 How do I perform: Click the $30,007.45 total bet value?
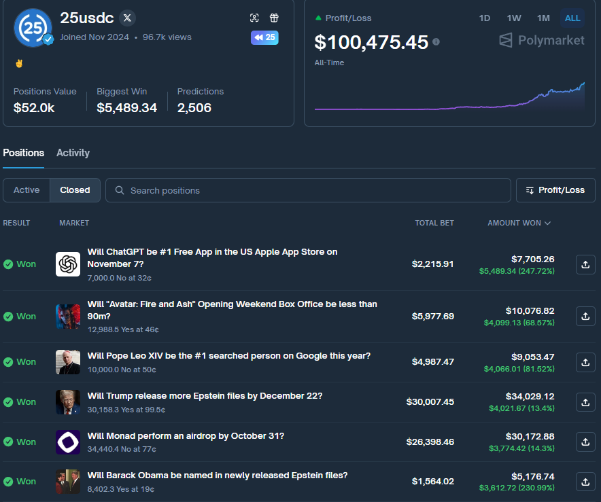[x=430, y=401]
